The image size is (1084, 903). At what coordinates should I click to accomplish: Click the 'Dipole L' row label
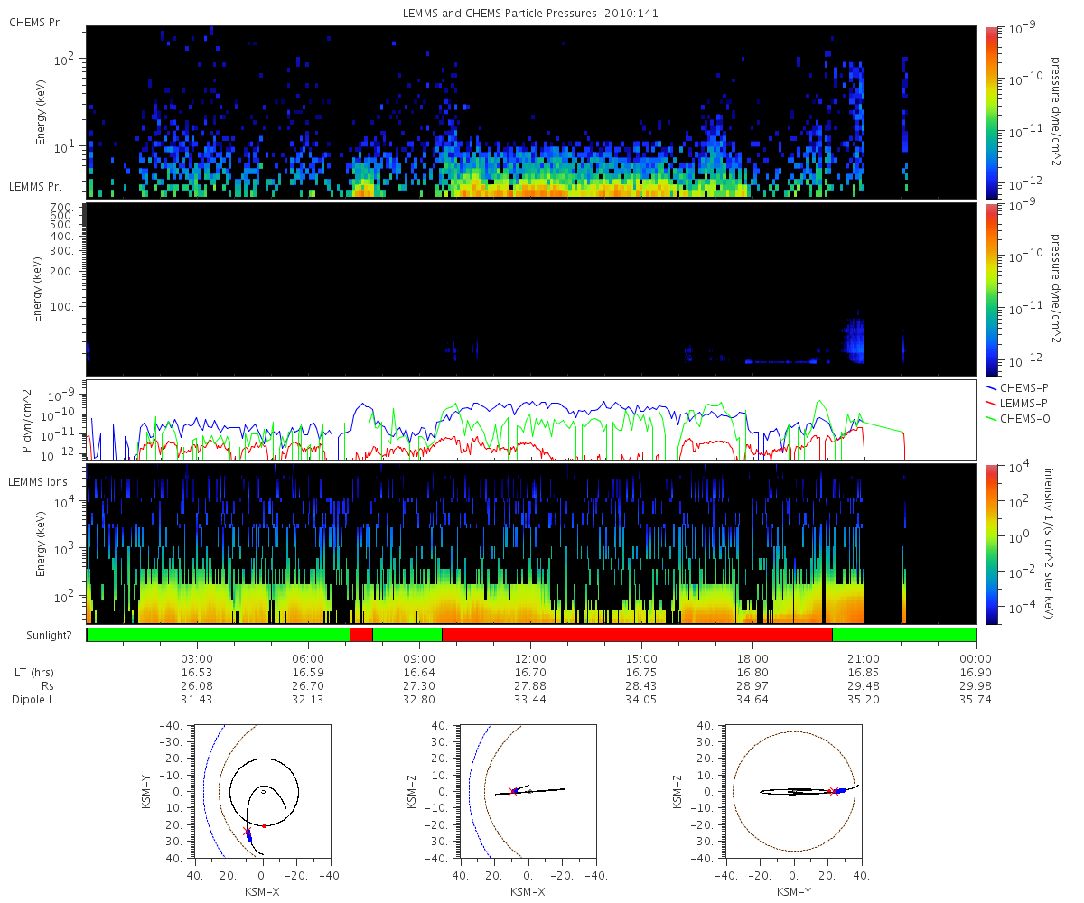coord(33,700)
